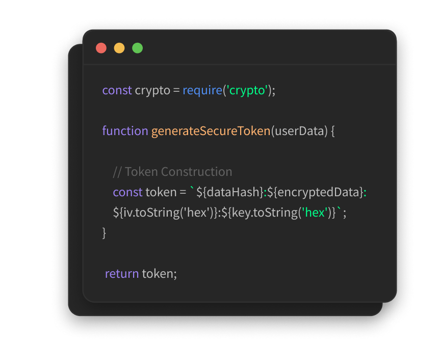Click the 'require' function call
The width and height of the screenshot is (440, 341).
[x=202, y=90]
